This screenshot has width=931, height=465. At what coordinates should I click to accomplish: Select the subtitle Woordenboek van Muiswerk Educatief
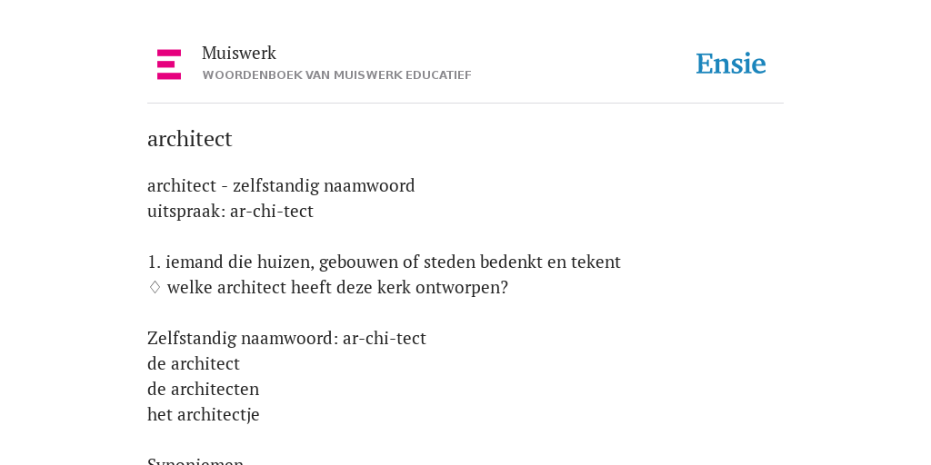pyautogui.click(x=336, y=75)
